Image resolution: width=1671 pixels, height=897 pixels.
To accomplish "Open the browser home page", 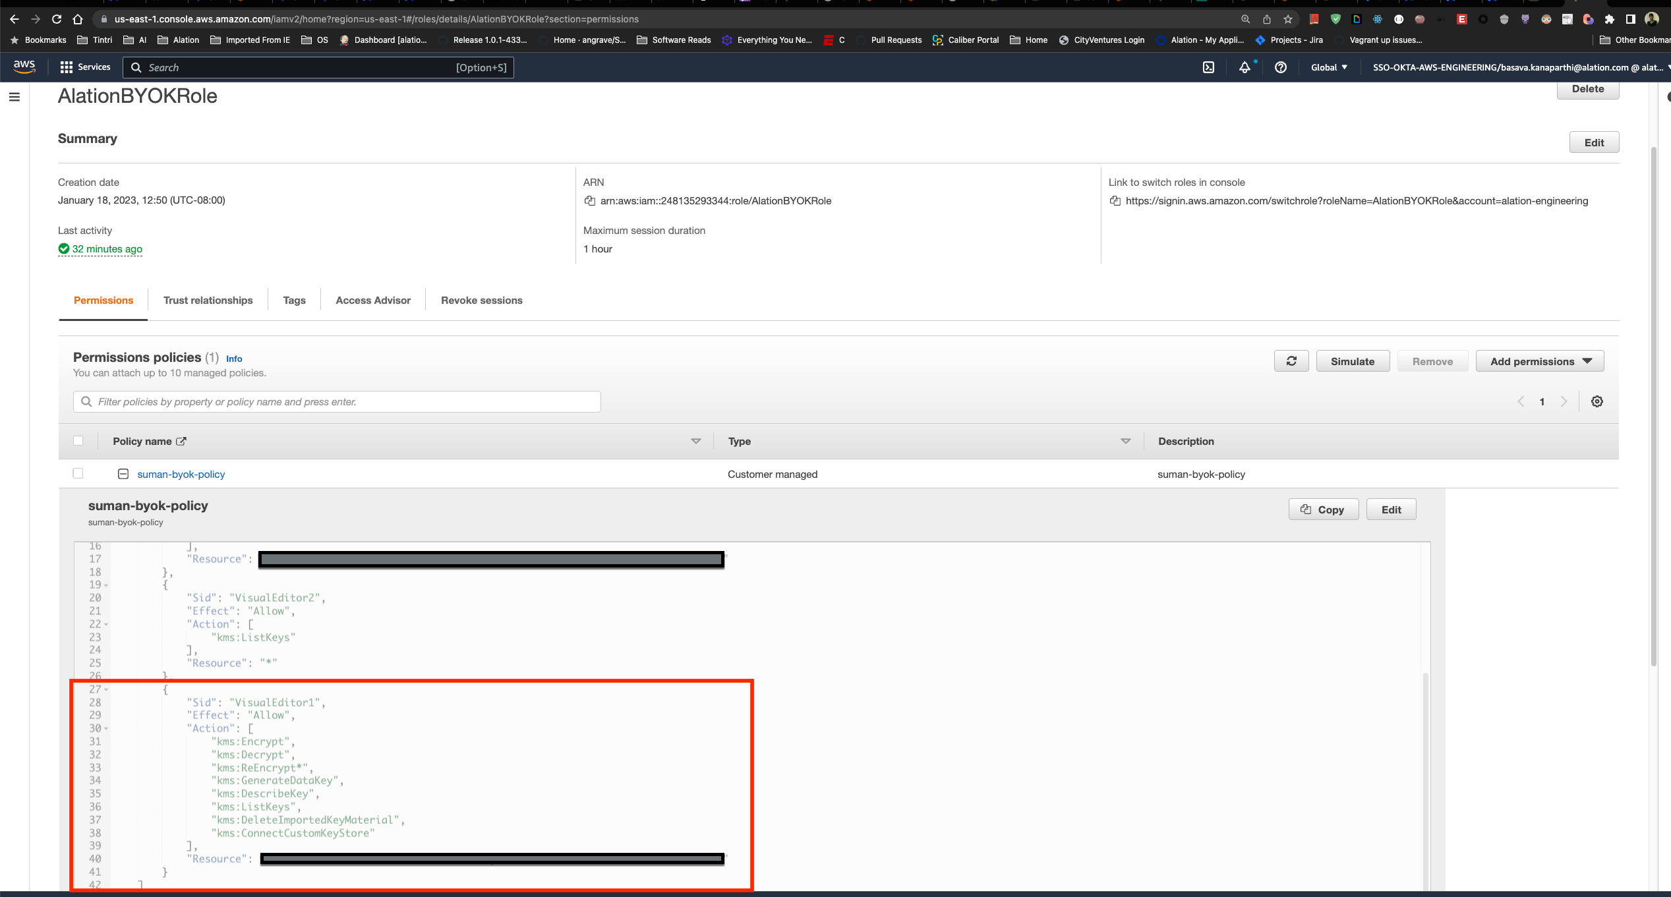I will [78, 19].
